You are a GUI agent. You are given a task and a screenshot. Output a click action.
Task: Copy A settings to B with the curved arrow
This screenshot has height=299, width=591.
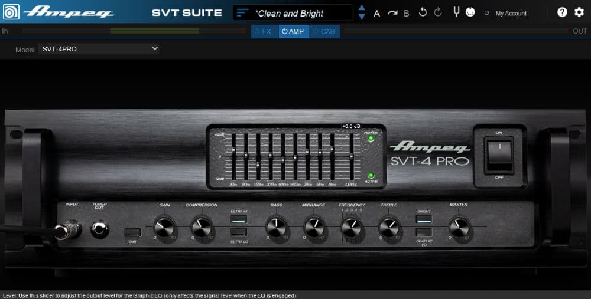click(x=392, y=13)
